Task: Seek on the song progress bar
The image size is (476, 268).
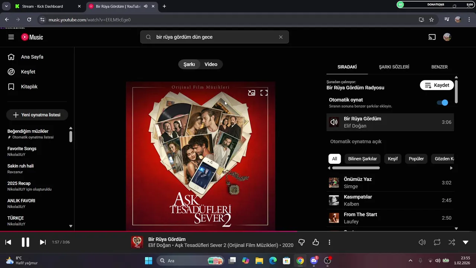Action: pos(238,231)
